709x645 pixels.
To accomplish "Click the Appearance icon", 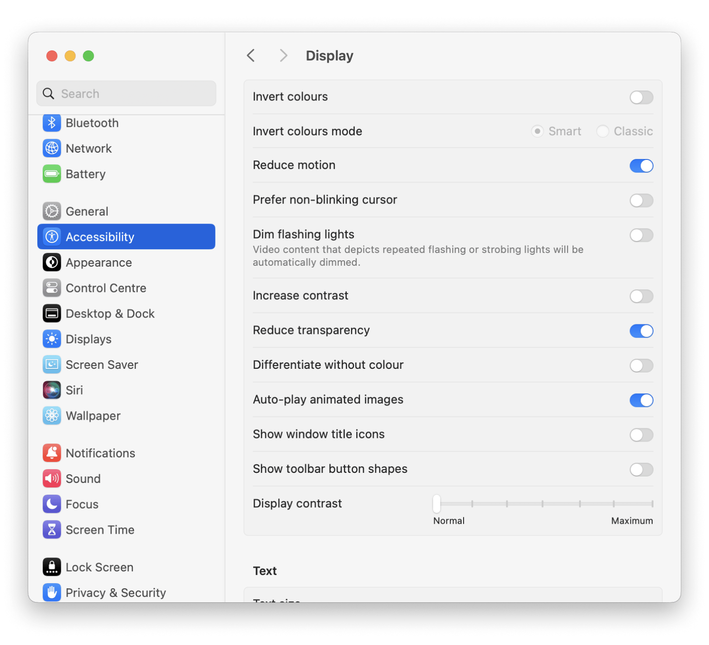I will (x=52, y=262).
